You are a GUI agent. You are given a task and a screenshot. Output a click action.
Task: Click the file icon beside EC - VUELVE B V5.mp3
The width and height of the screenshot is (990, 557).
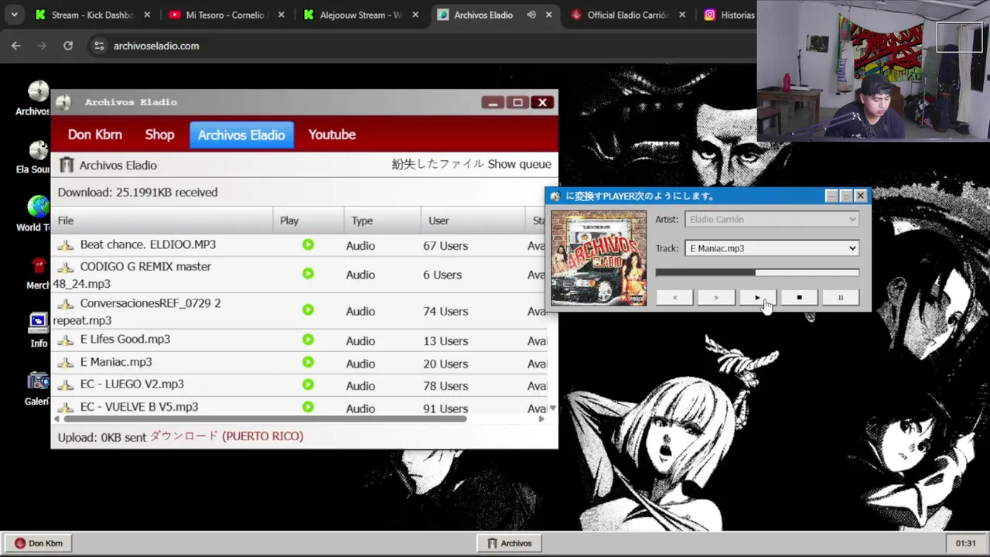coord(66,407)
